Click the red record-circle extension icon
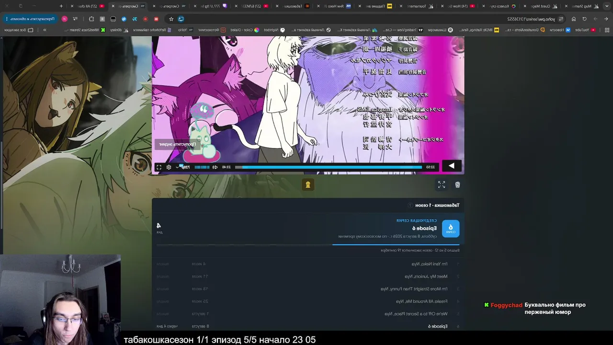 pyautogui.click(x=145, y=19)
